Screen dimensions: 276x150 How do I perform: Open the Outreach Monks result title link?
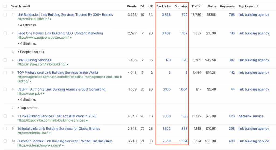coord(65,141)
